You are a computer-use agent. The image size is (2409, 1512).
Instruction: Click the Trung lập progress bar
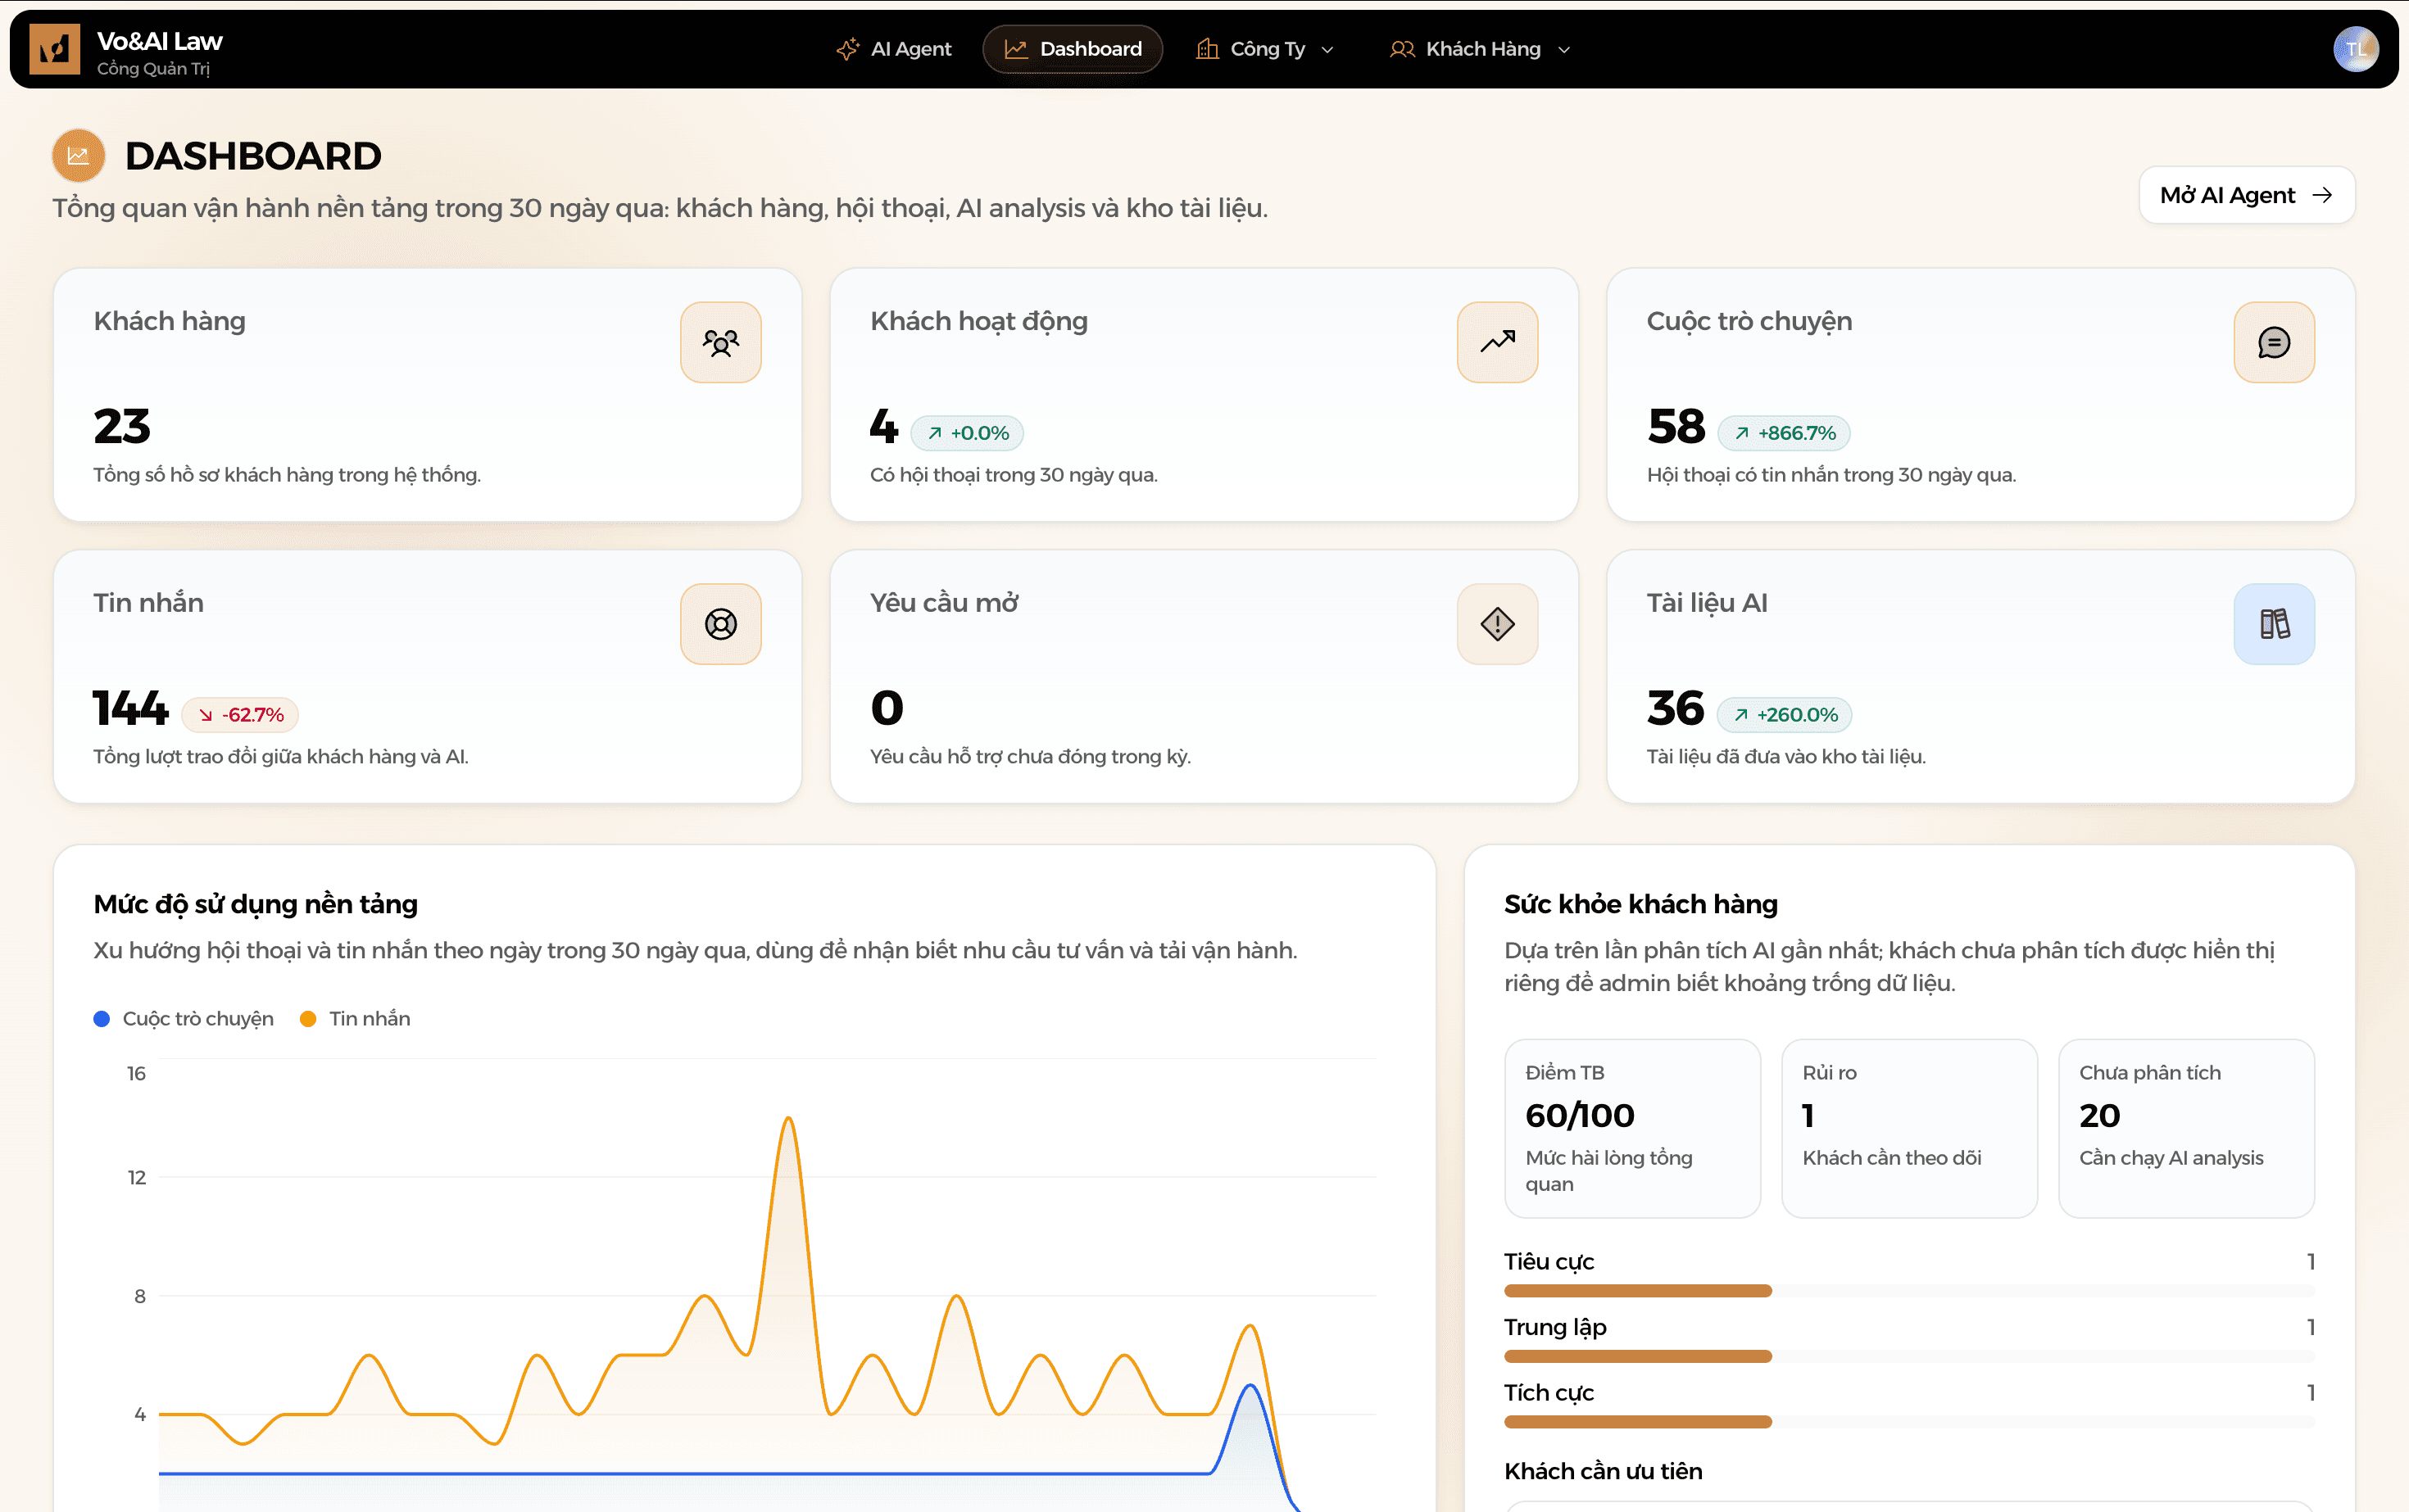pyautogui.click(x=1909, y=1357)
